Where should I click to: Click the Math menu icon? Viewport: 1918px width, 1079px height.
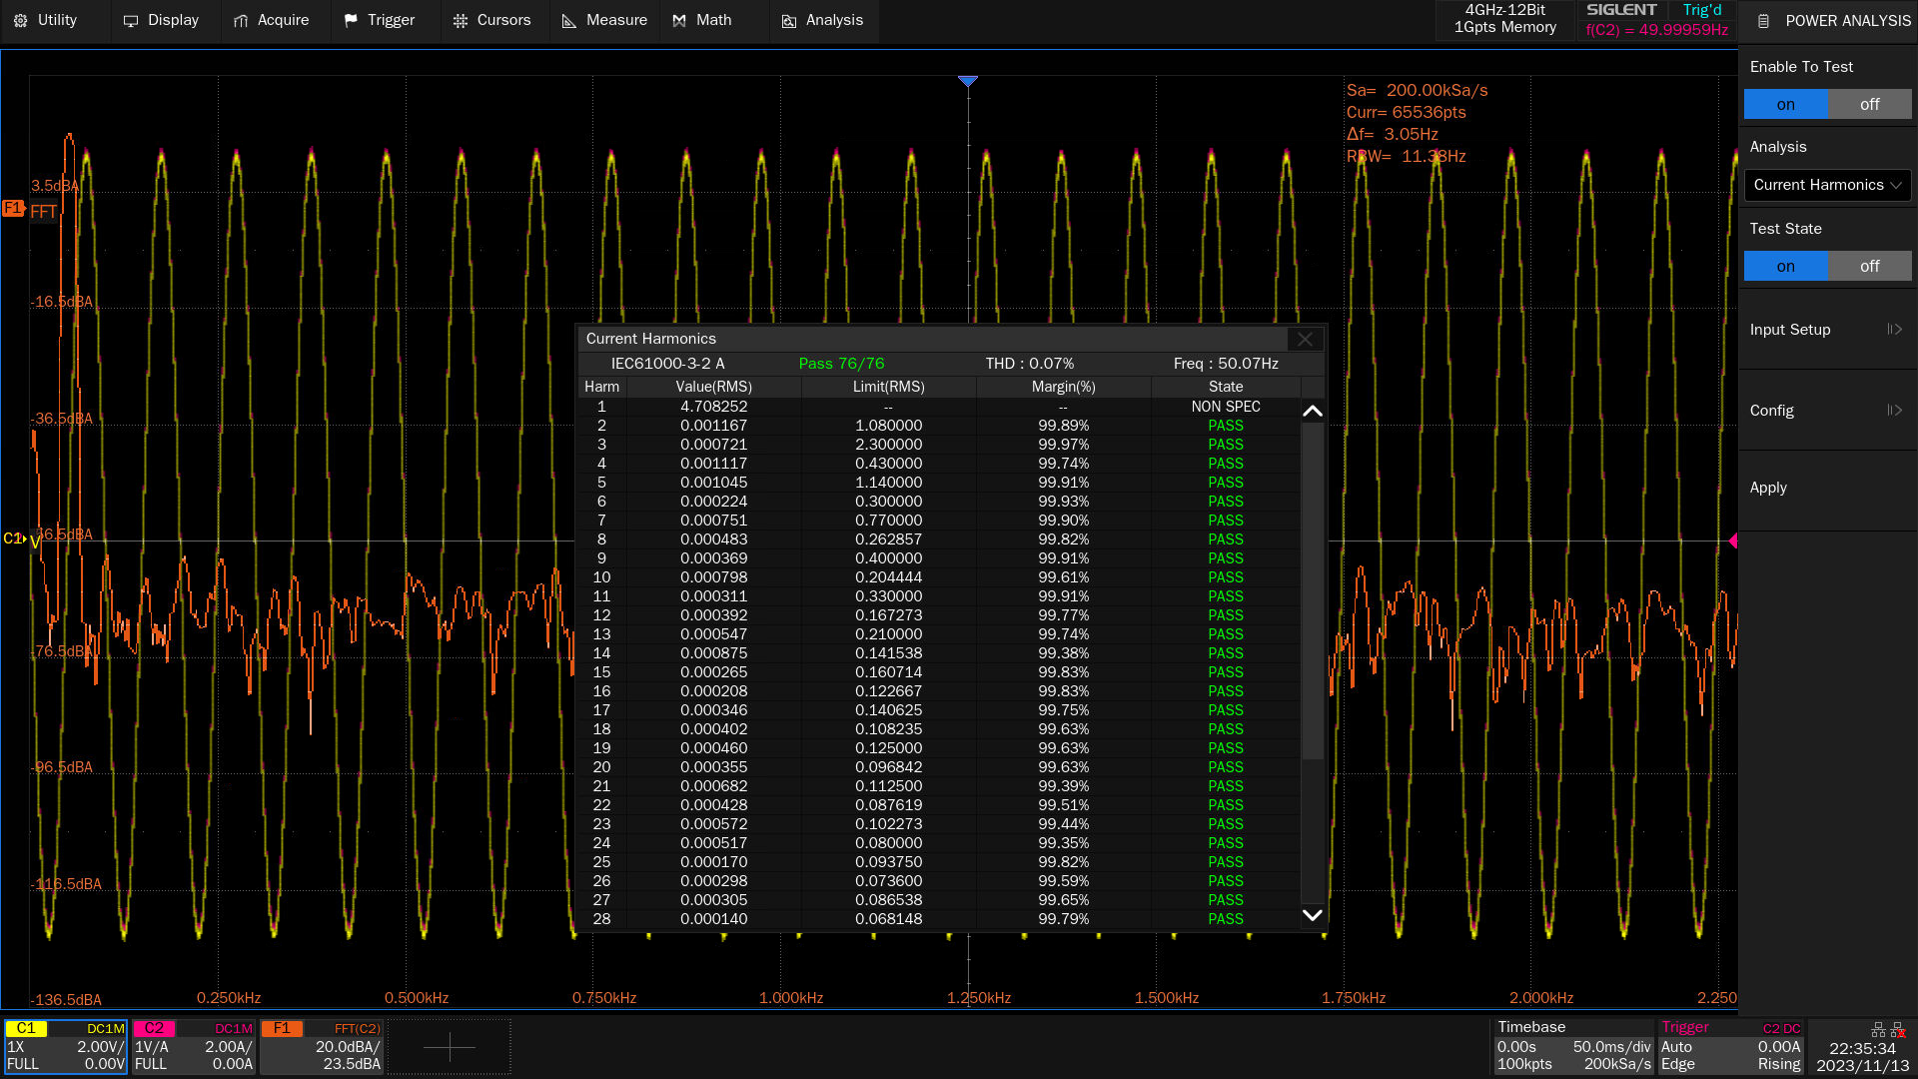tap(679, 21)
